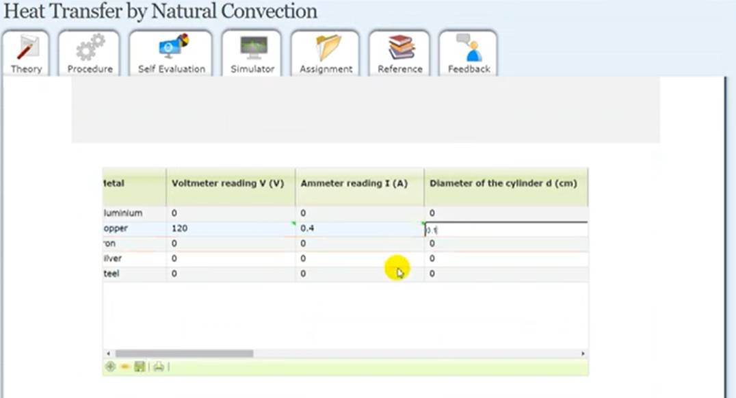Screen dimensions: 736x398
Task: Select Copper voltmeter cell showing 120
Action: pos(230,228)
